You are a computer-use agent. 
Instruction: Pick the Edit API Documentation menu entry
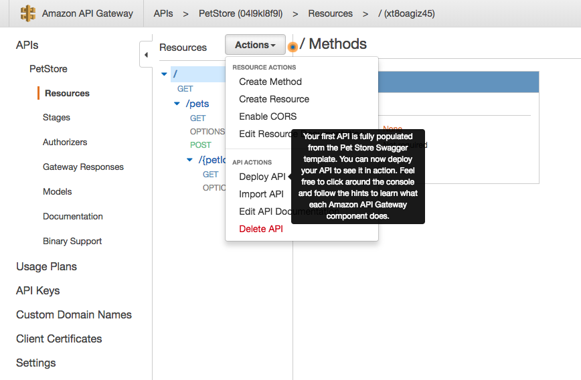click(x=265, y=211)
